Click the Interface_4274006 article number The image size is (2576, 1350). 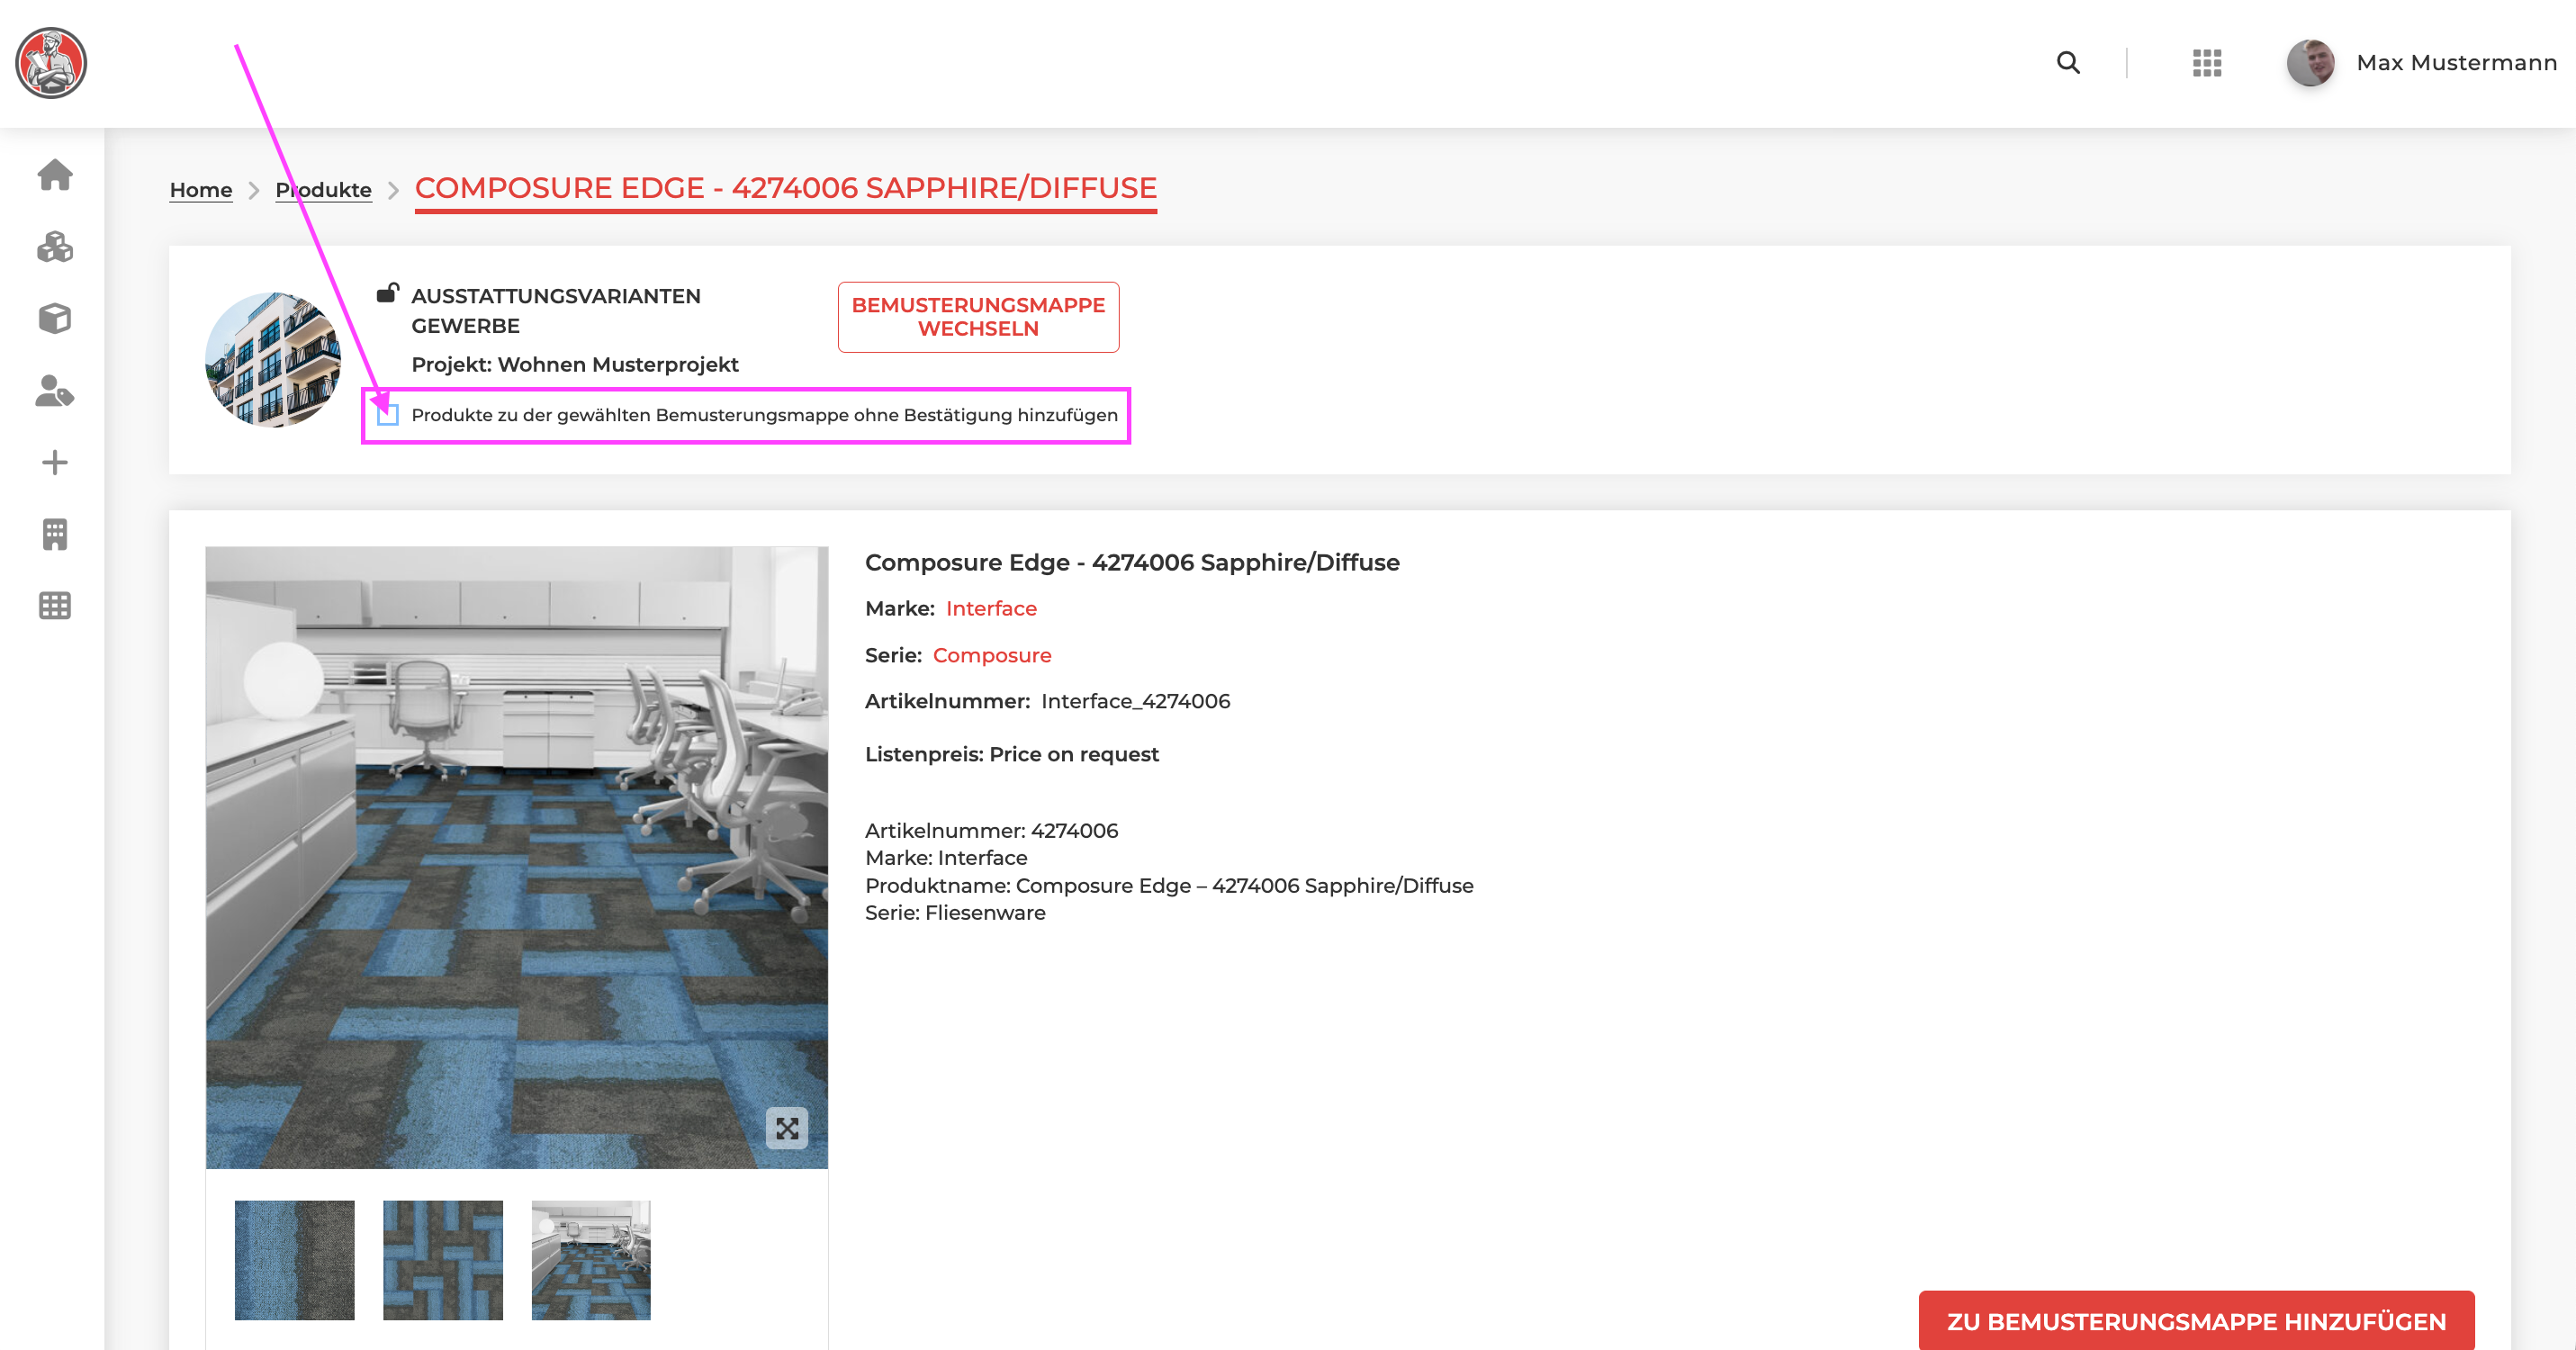[1136, 701]
